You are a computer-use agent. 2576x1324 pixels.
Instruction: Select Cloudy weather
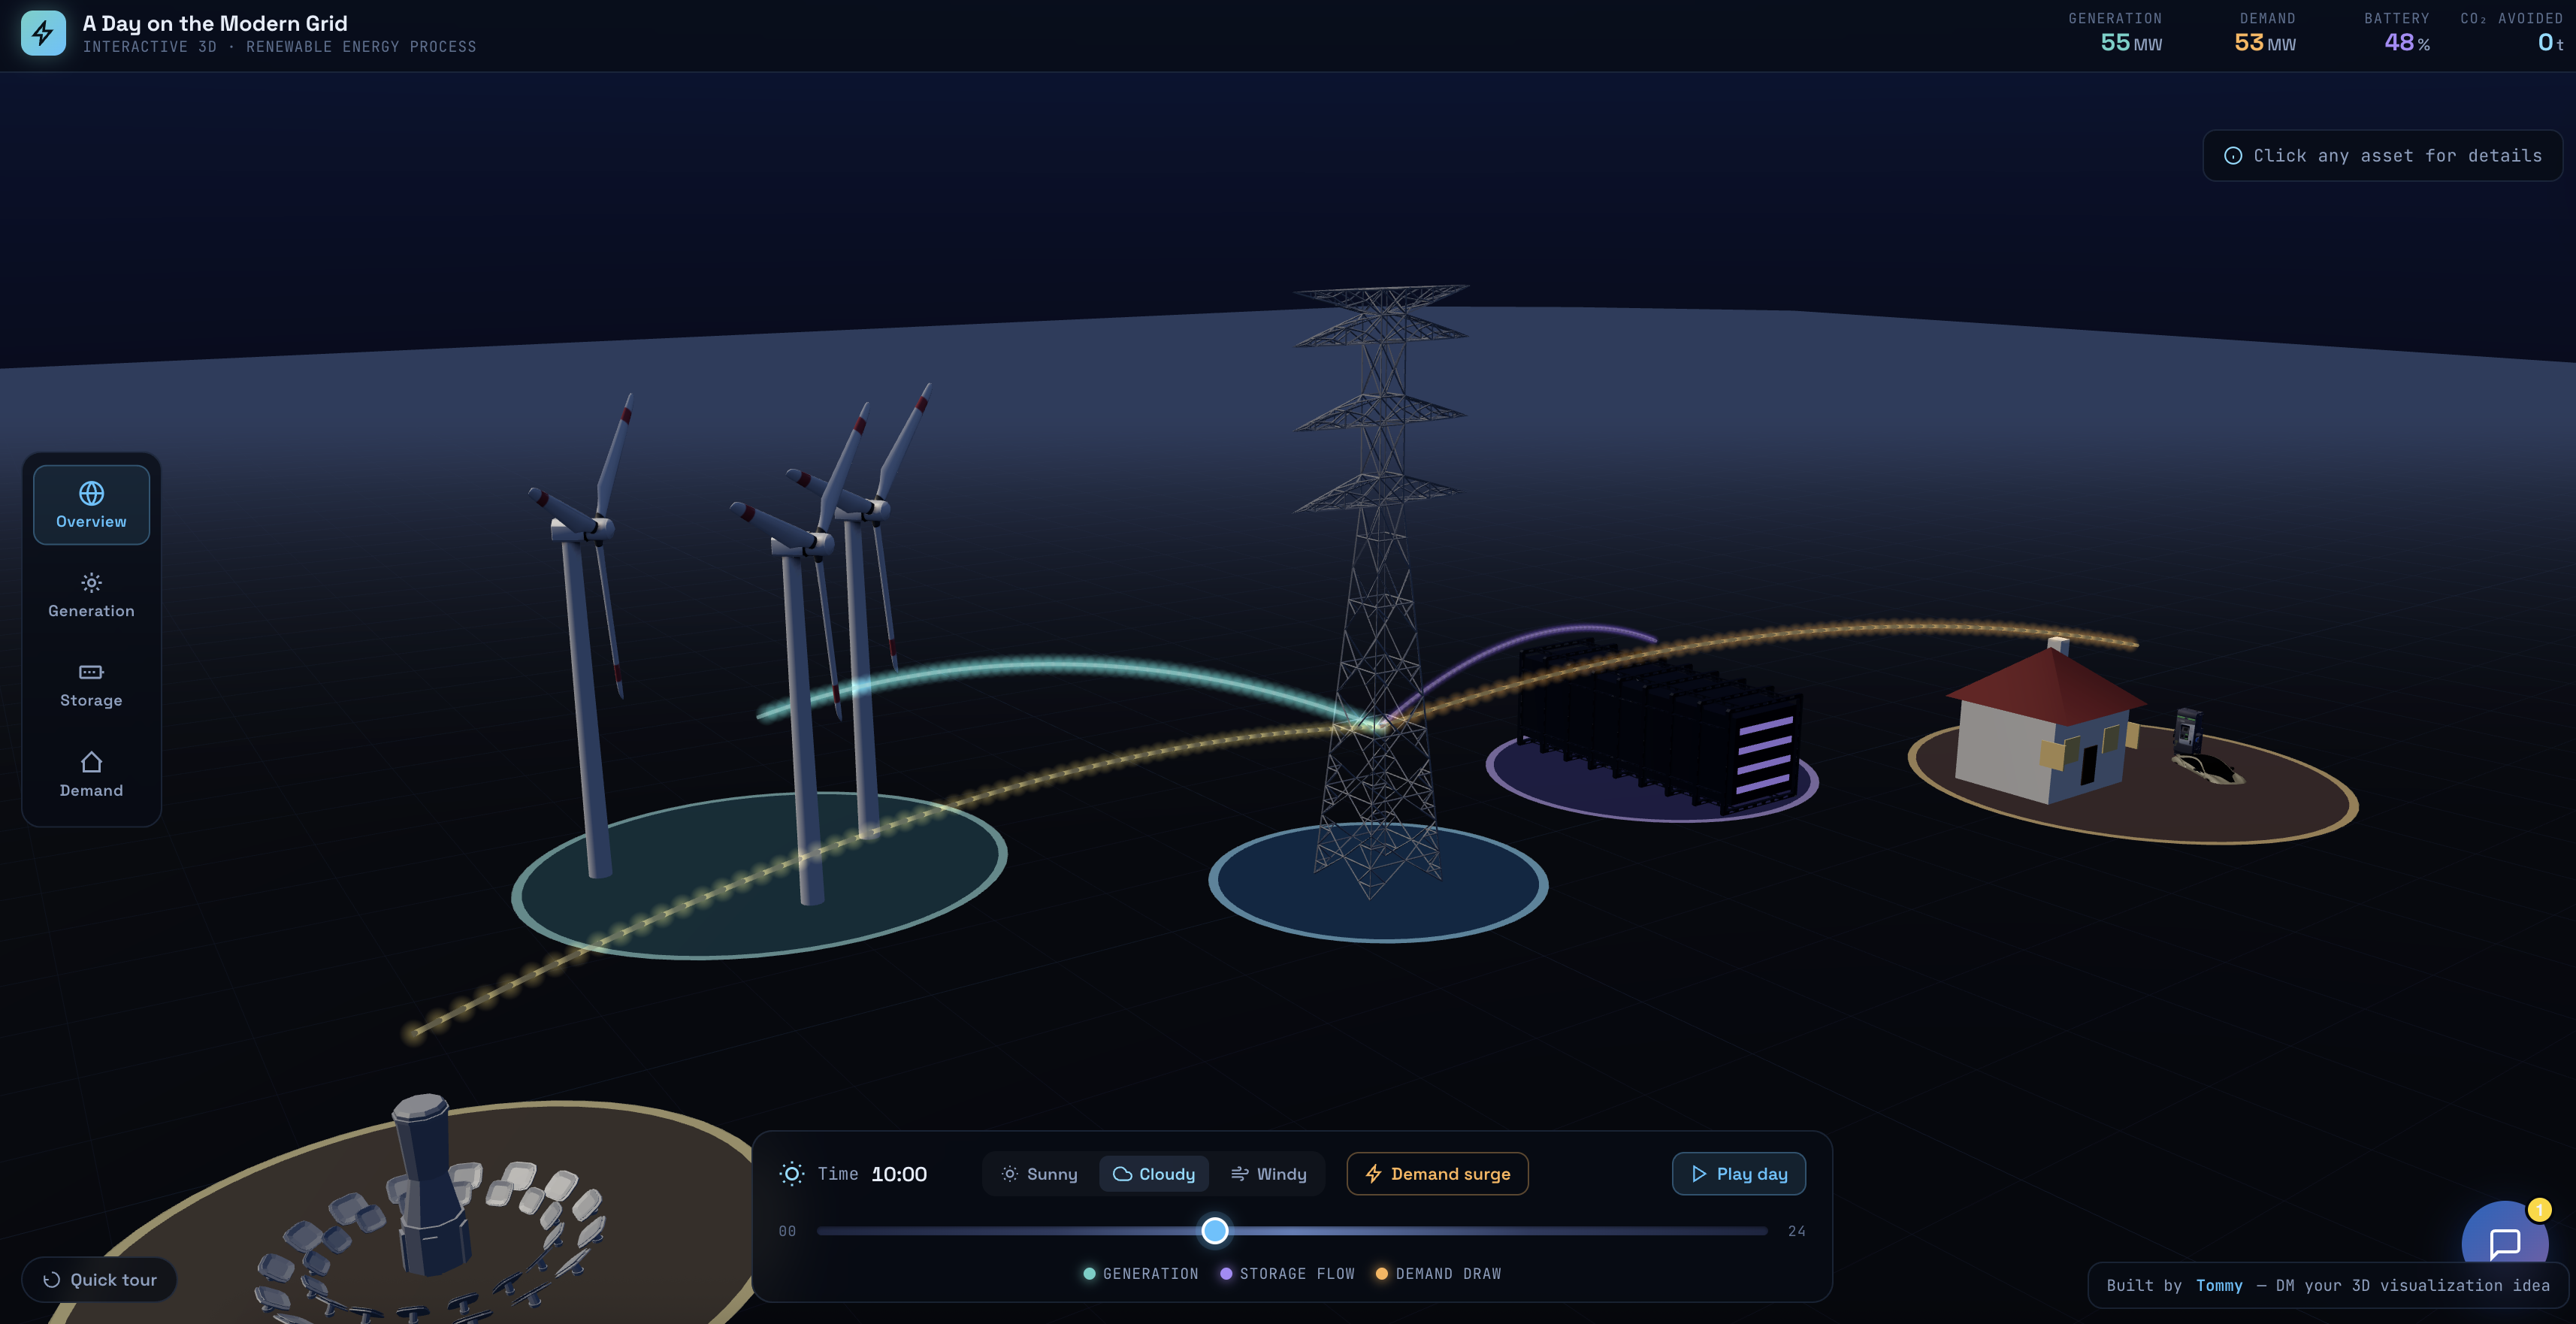pyautogui.click(x=1154, y=1174)
